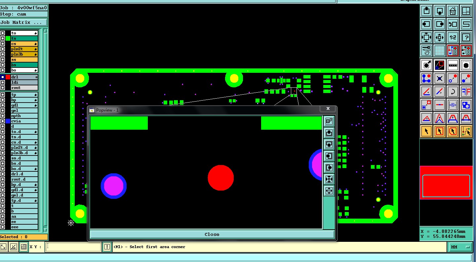Click the crosshair snap icon left of XY
Viewport: 476px width, 262px height.
coord(23,247)
